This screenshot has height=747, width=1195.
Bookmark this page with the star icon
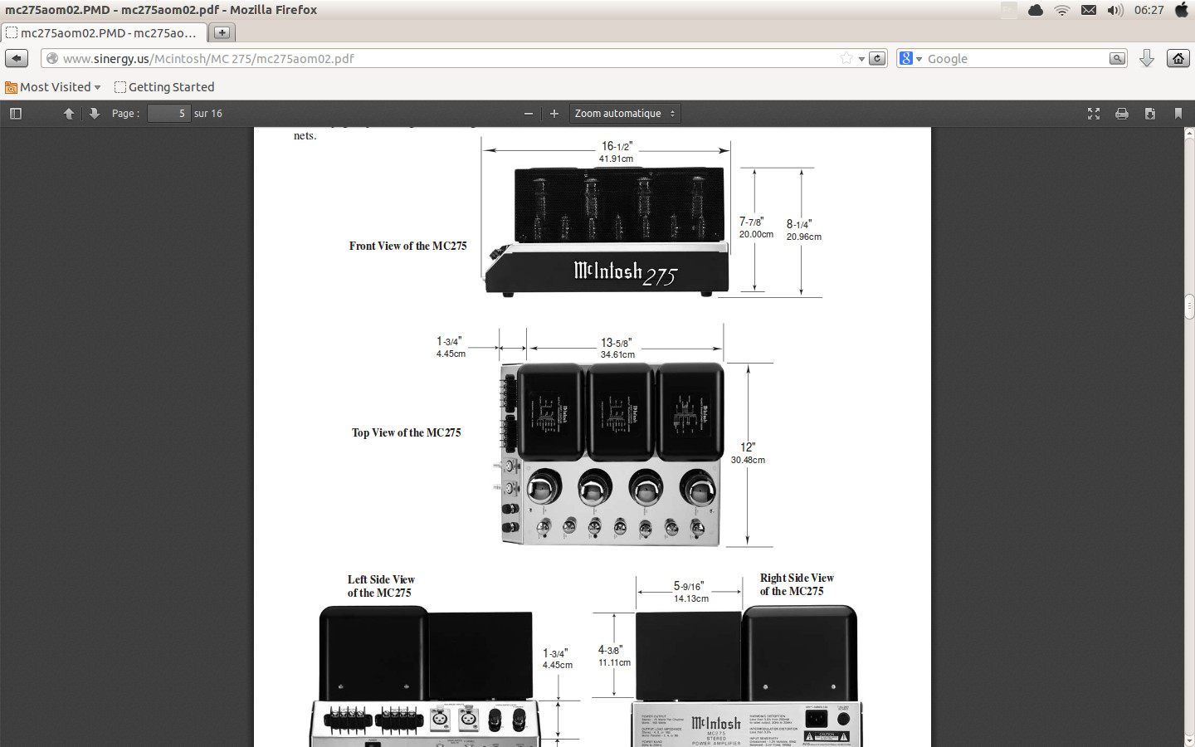(846, 58)
